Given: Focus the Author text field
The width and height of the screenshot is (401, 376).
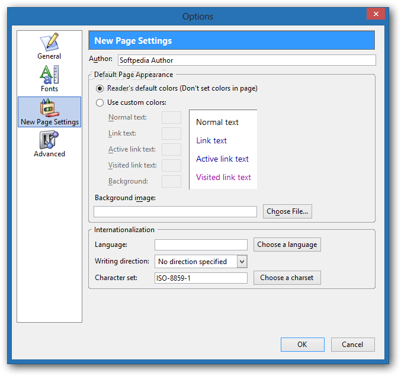Looking at the screenshot, I should click(x=247, y=60).
